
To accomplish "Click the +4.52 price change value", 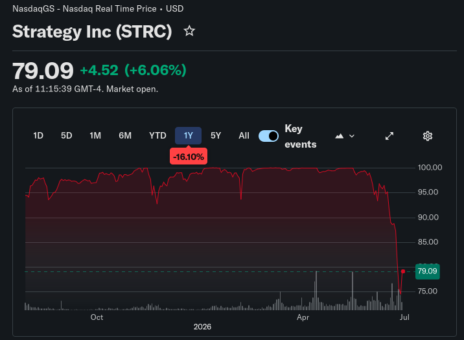I will point(99,71).
